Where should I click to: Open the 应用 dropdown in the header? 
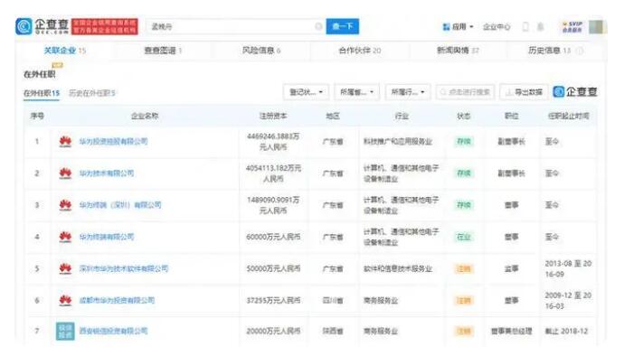click(x=458, y=26)
